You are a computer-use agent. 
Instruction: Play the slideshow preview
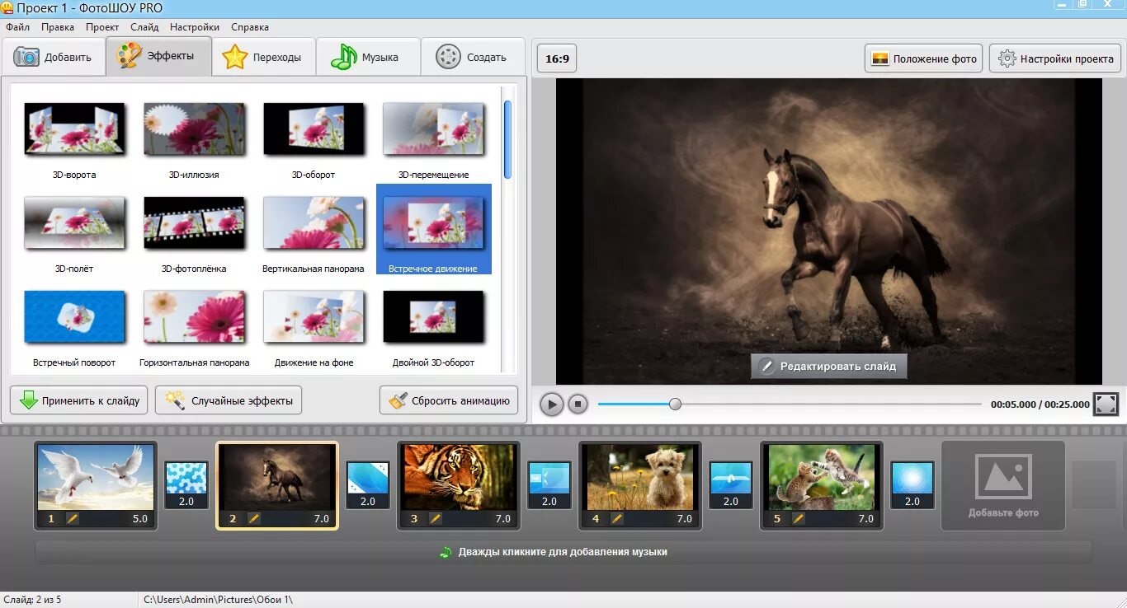551,404
